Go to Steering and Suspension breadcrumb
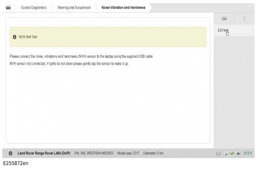The height and width of the screenshot is (170, 258). coord(74,7)
